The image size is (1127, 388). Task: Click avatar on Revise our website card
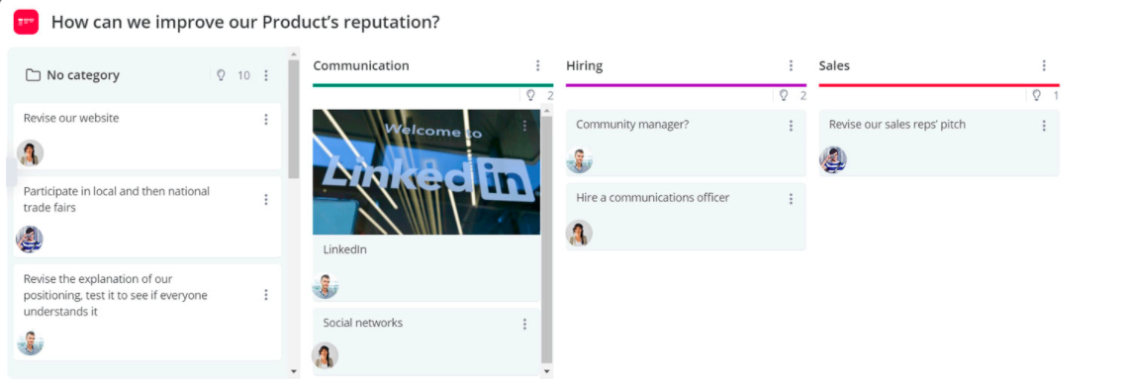(x=31, y=153)
